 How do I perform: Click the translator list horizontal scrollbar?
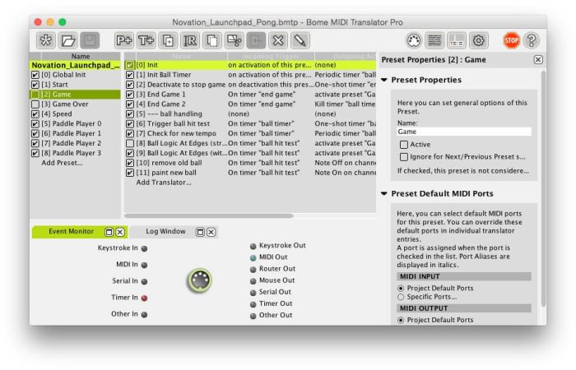209,215
